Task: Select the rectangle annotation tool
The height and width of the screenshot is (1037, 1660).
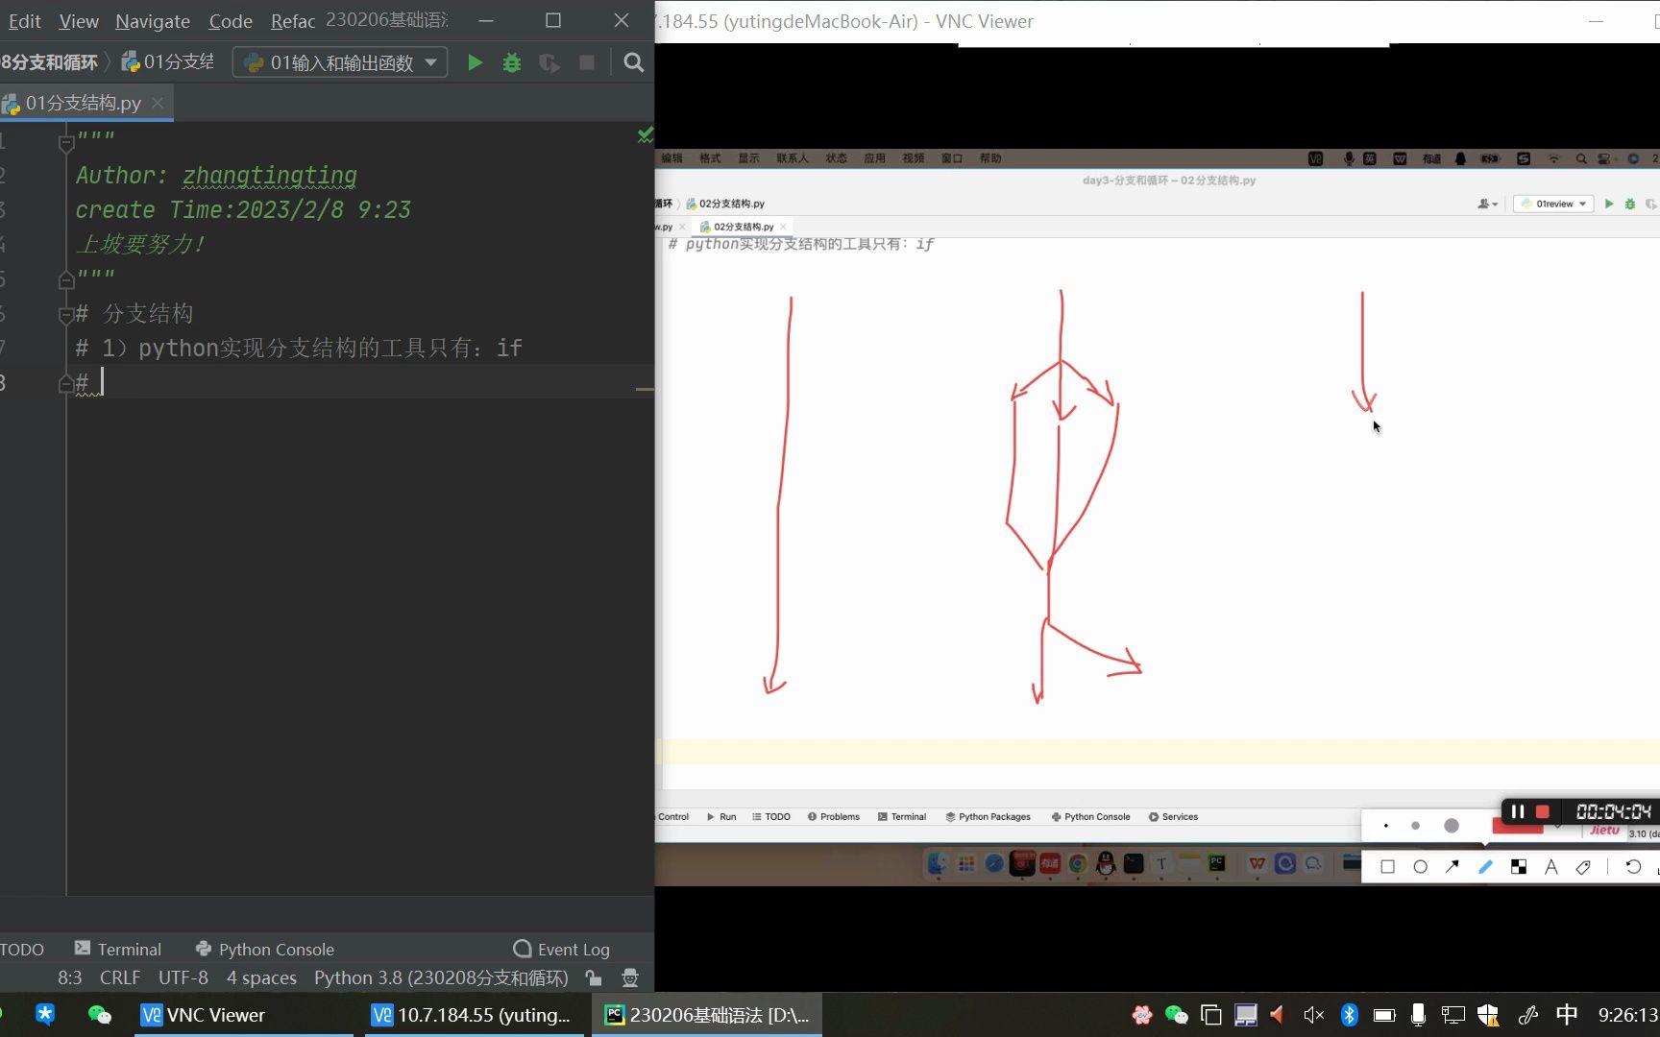Action: [x=1388, y=867]
